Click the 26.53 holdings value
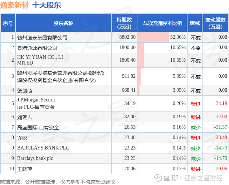This screenshot has height=185, width=229. 130,127
